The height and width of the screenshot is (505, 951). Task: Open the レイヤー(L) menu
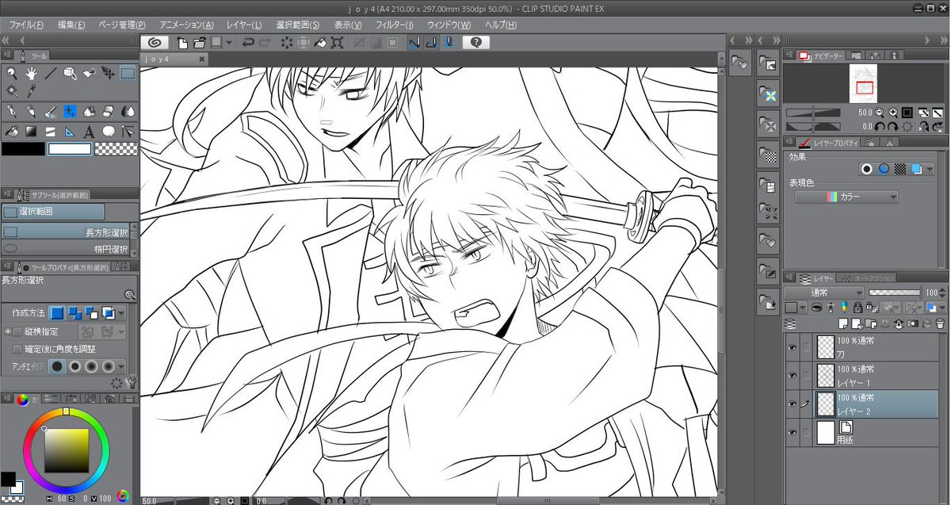point(244,25)
